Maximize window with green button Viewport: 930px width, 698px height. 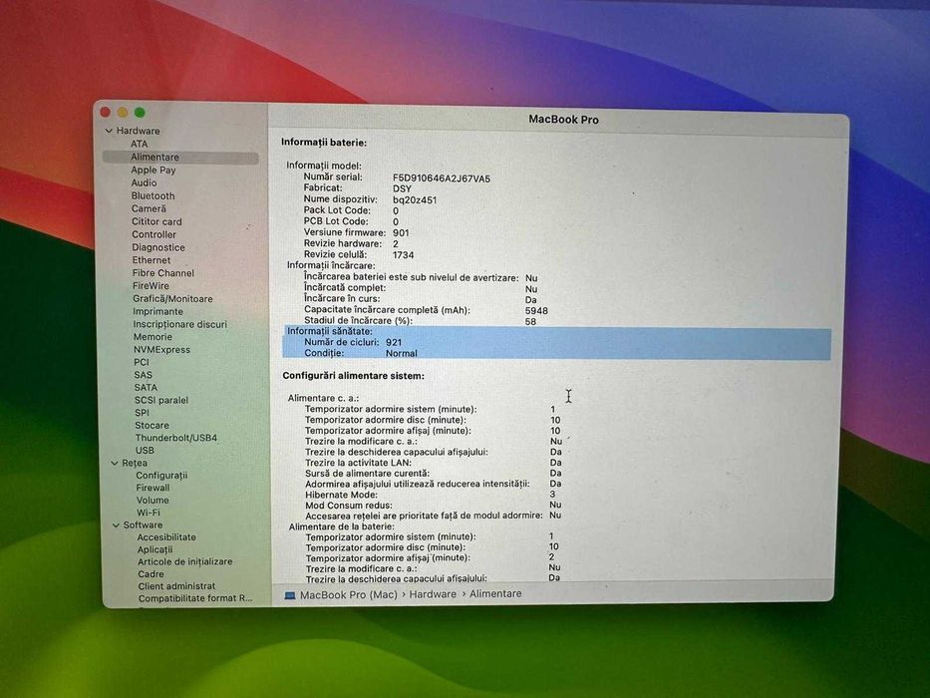click(140, 112)
